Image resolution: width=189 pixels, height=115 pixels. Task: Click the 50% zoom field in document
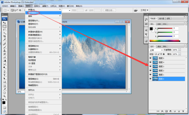[x=20, y=92]
